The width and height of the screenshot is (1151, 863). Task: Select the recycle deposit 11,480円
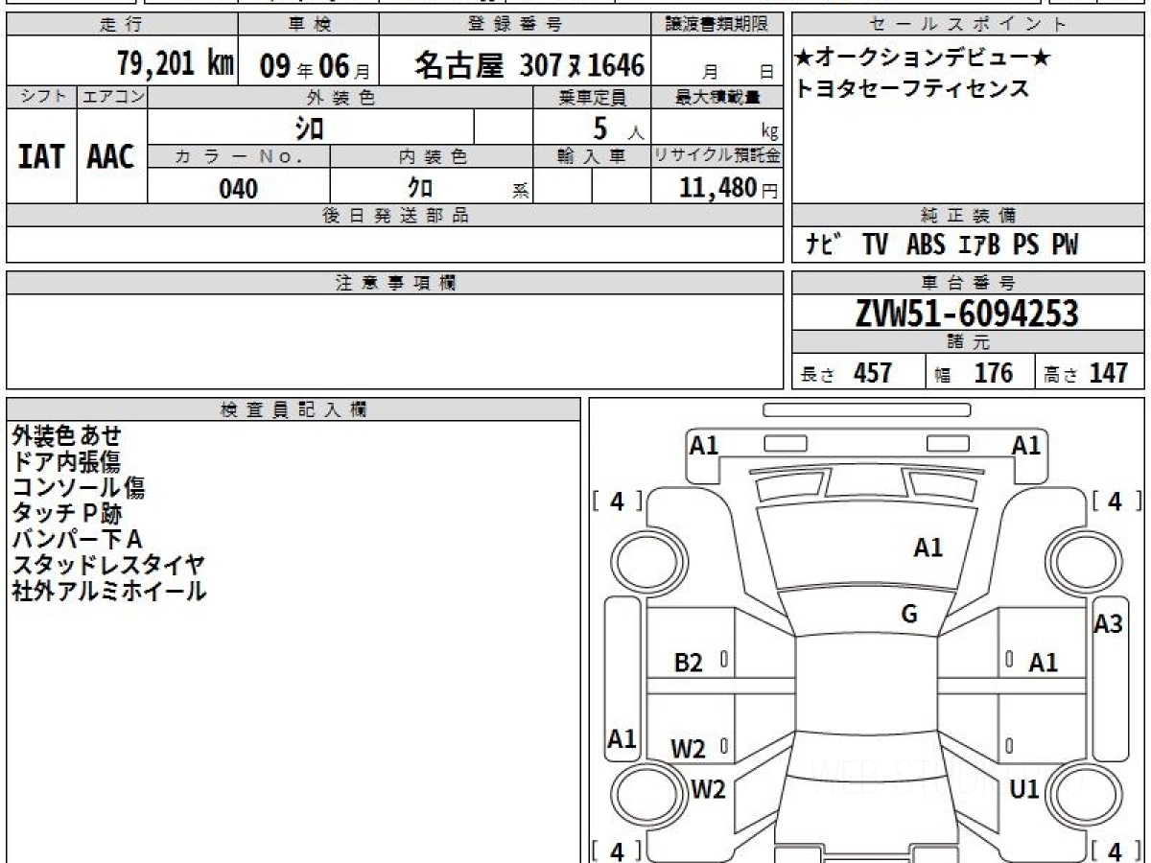(x=728, y=188)
